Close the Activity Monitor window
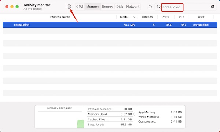The width and height of the screenshot is (220, 132). (7, 7)
